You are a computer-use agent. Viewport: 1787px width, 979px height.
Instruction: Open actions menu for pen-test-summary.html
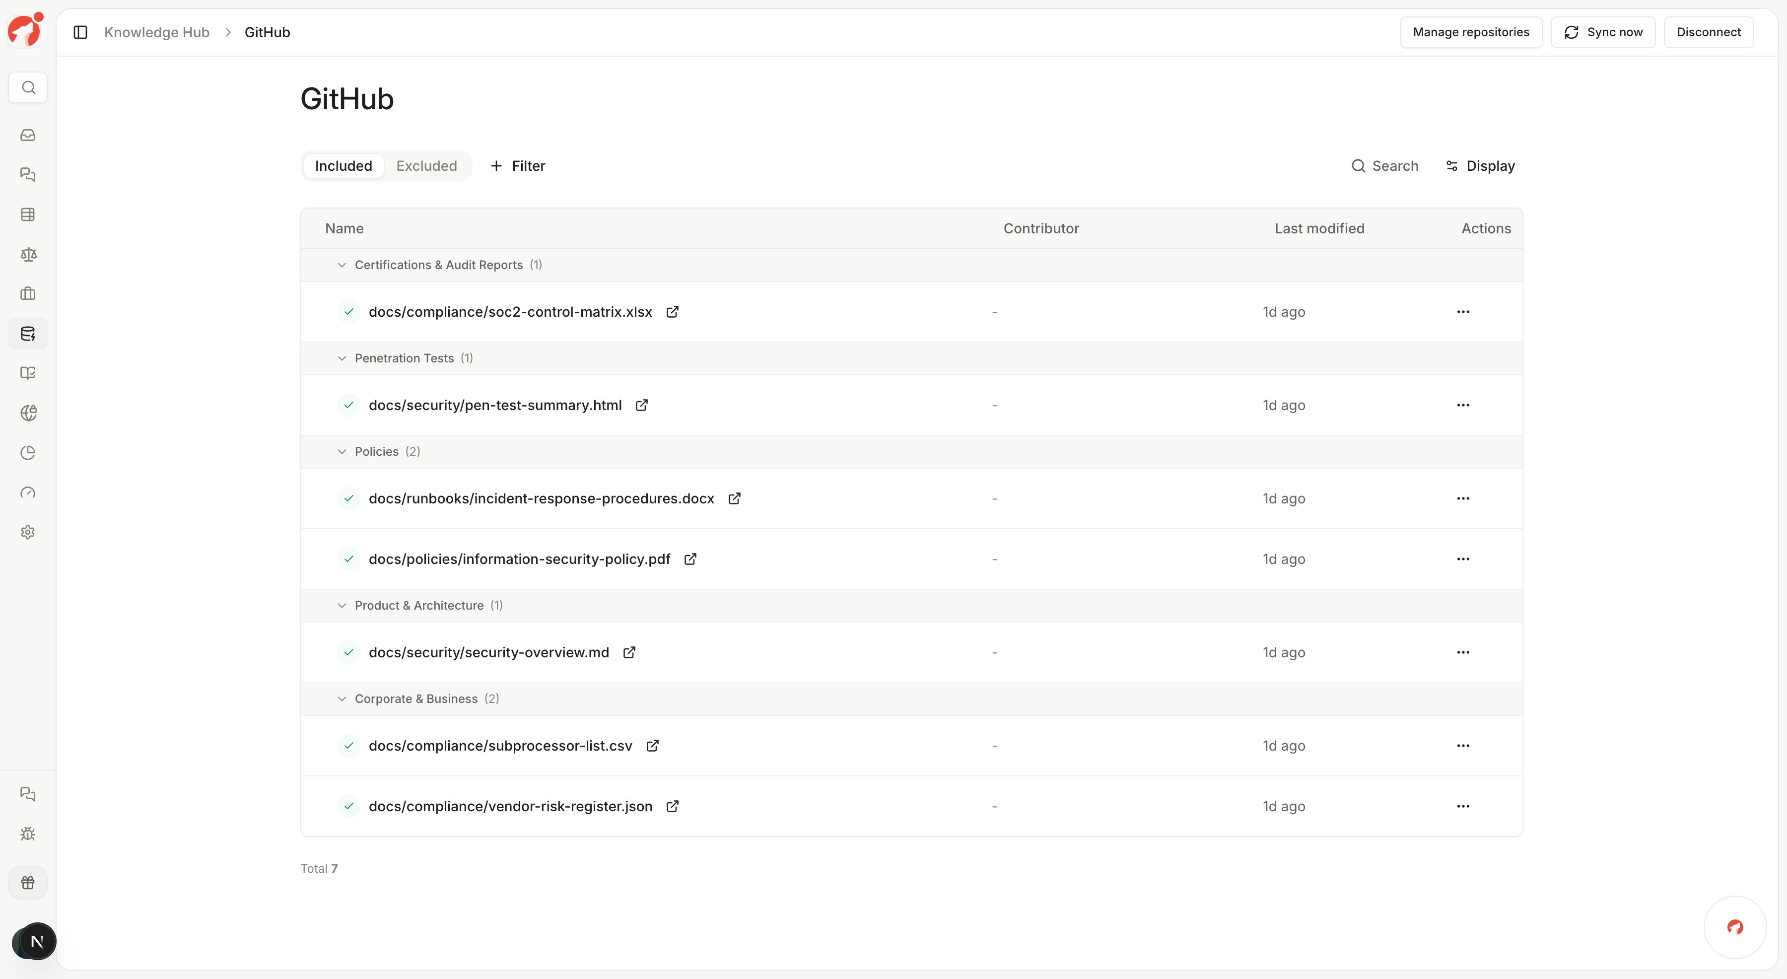(1463, 405)
